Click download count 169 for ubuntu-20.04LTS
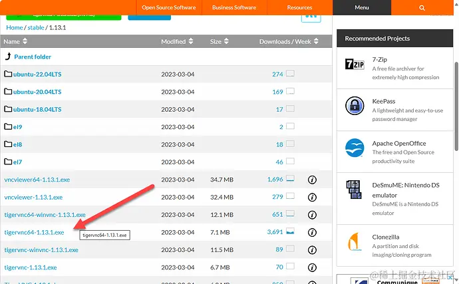Viewport: 459px width, 284px height. click(x=277, y=92)
